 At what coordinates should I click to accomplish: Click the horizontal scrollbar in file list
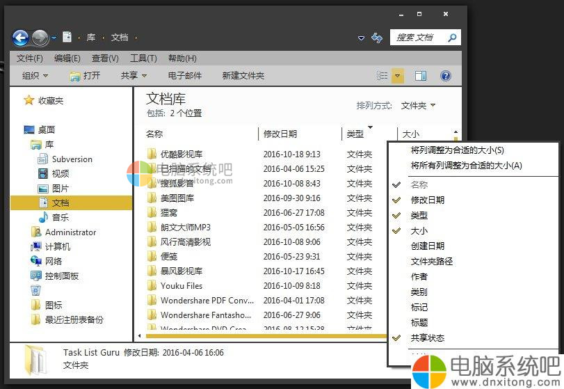tap(266, 336)
